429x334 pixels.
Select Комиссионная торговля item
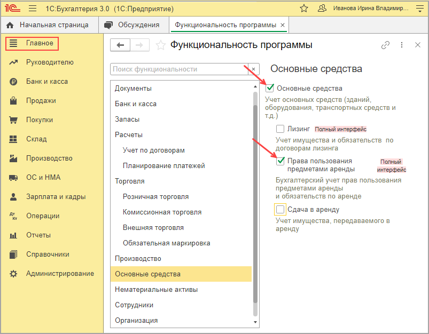(181, 212)
